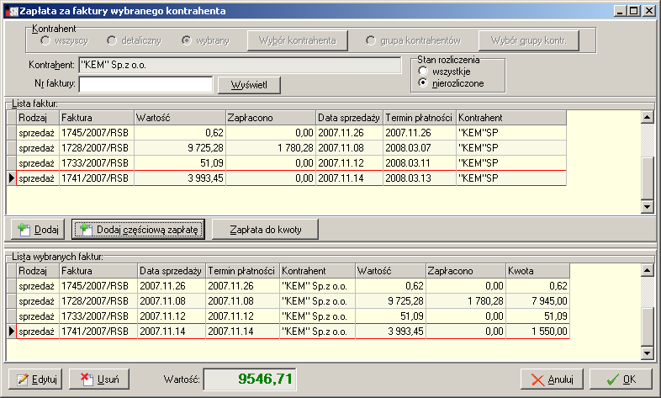The width and height of the screenshot is (661, 398).
Task: Click Wybór kontrahenta button
Action: (298, 40)
